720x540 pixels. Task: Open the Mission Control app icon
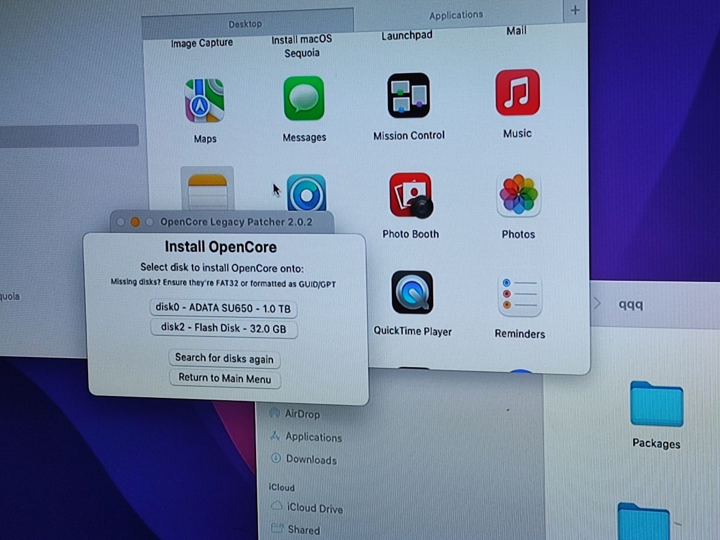(x=409, y=95)
